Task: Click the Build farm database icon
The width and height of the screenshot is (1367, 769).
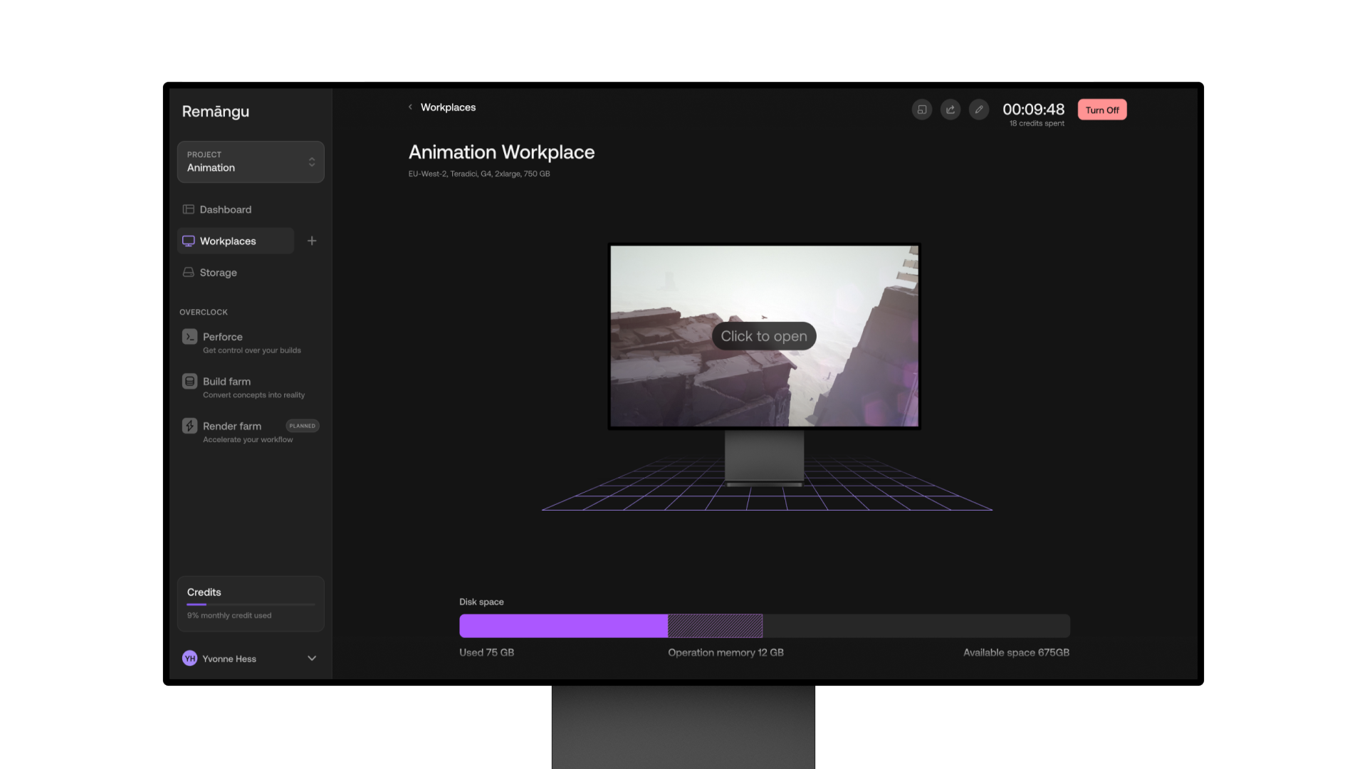Action: 189,381
